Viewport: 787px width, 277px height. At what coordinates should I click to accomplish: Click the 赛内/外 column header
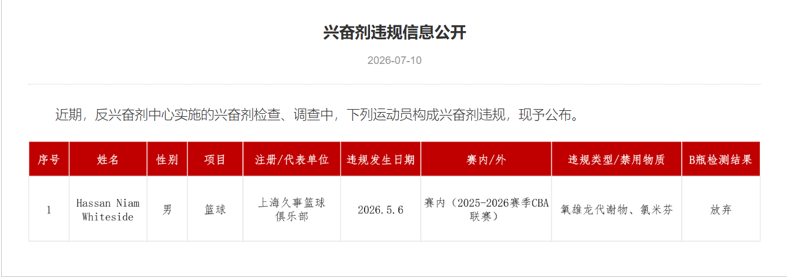pos(486,159)
